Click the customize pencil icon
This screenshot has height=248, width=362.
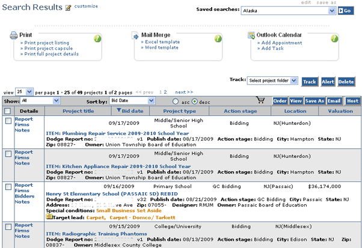tap(68, 8)
